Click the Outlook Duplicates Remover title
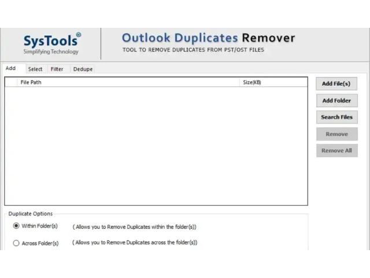Image resolution: width=370 pixels, height=278 pixels. coord(208,38)
